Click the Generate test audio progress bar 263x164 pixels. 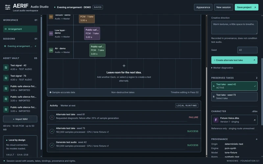click(121, 149)
